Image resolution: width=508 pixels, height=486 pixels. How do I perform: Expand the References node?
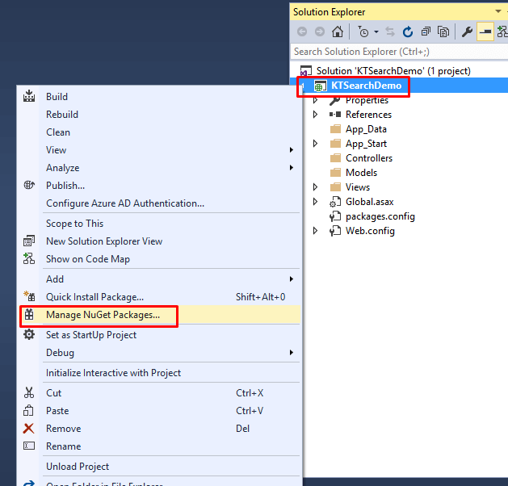pos(315,115)
